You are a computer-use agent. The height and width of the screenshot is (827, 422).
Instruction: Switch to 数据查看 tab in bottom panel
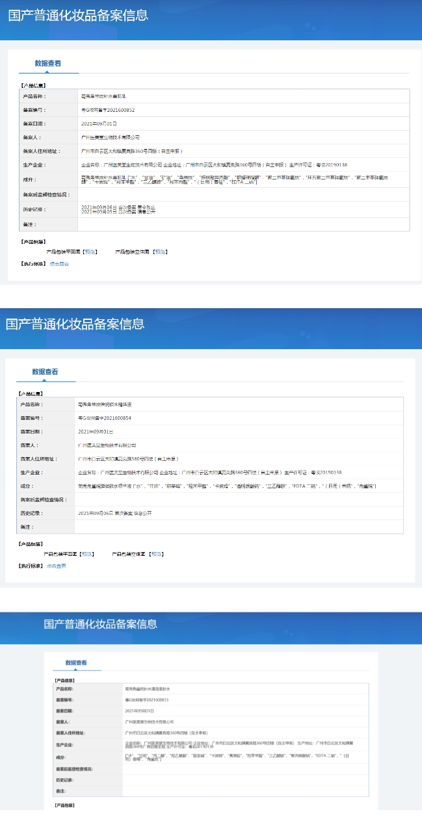(75, 663)
